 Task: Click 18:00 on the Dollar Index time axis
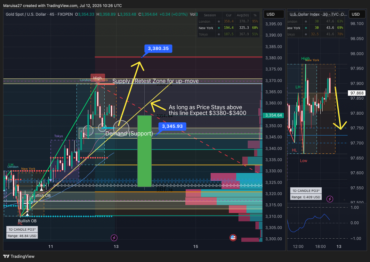point(320,246)
